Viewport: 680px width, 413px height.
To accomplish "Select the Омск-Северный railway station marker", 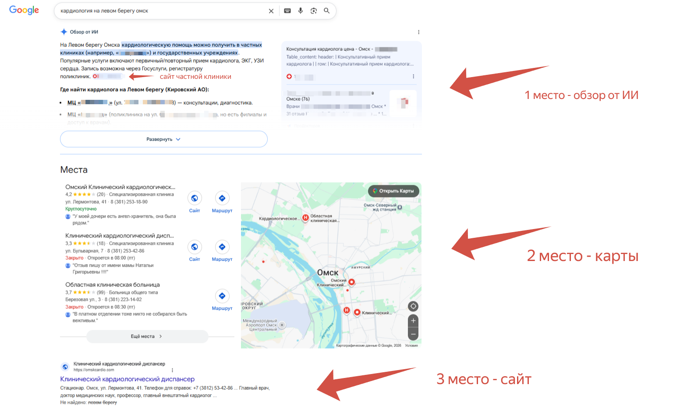I will point(400,208).
